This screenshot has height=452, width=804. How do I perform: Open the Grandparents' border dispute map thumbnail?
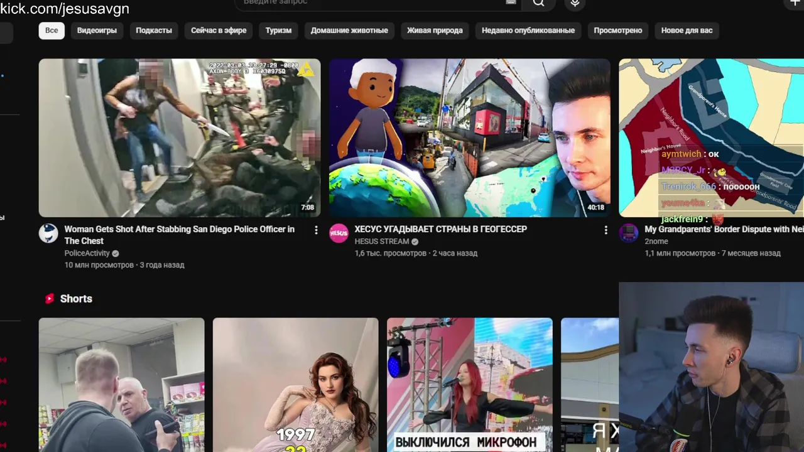click(x=711, y=138)
